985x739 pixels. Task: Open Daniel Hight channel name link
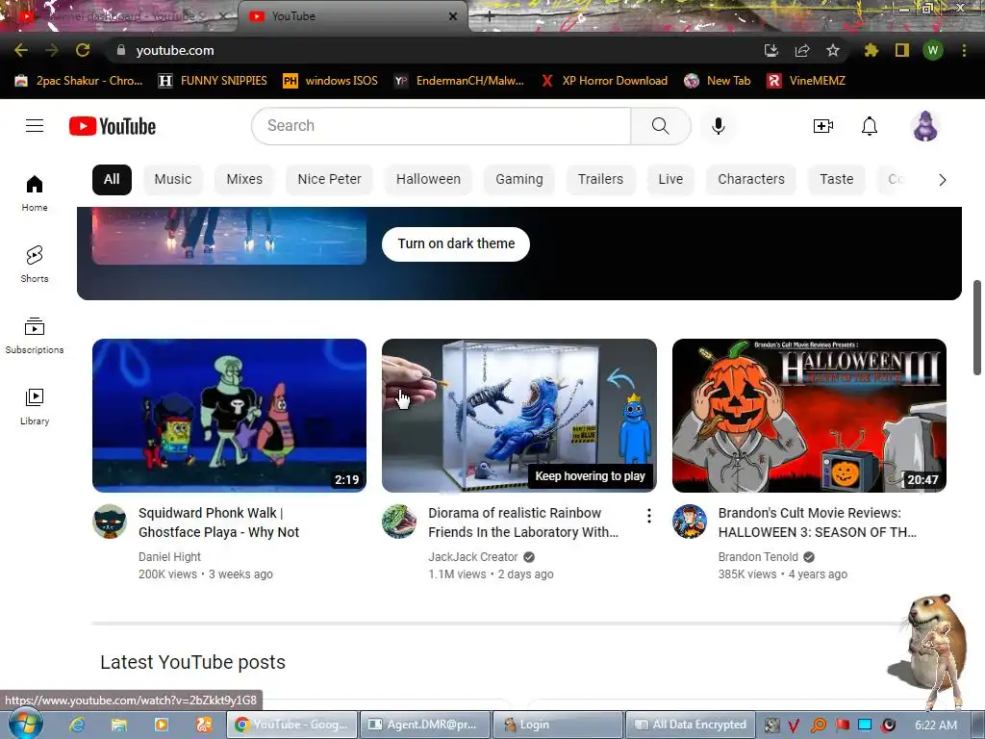(x=169, y=557)
